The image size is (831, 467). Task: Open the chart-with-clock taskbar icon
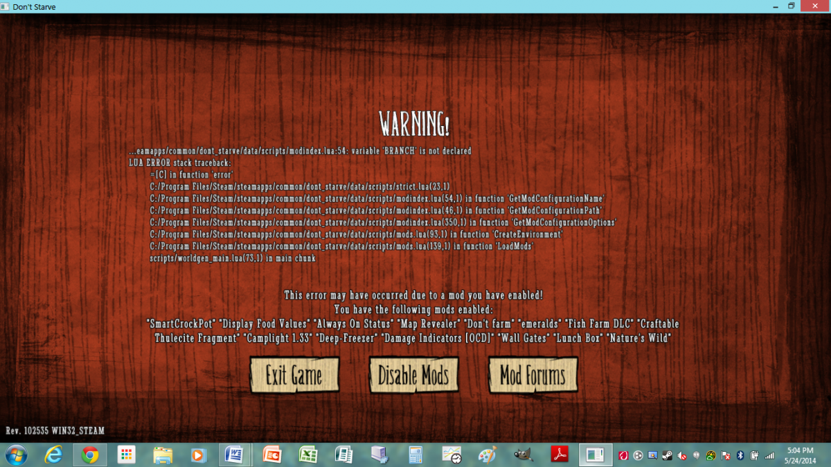(x=452, y=455)
